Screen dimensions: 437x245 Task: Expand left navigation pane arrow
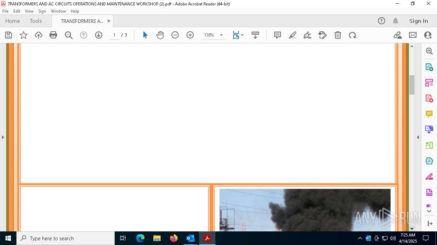3,137
